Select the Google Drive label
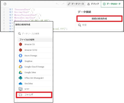Image resolution: width=124 pixels, height=103 pixels. point(30,72)
